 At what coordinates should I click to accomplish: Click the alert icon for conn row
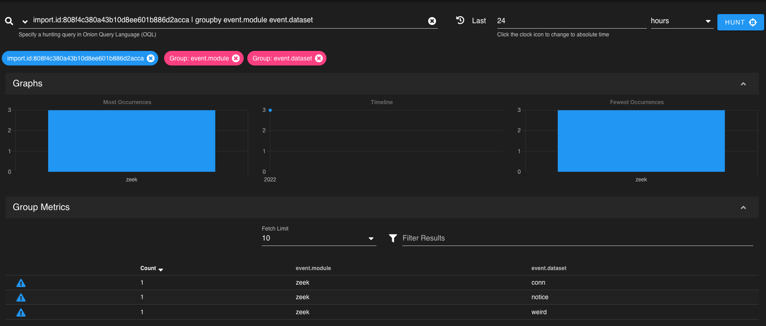click(x=21, y=283)
